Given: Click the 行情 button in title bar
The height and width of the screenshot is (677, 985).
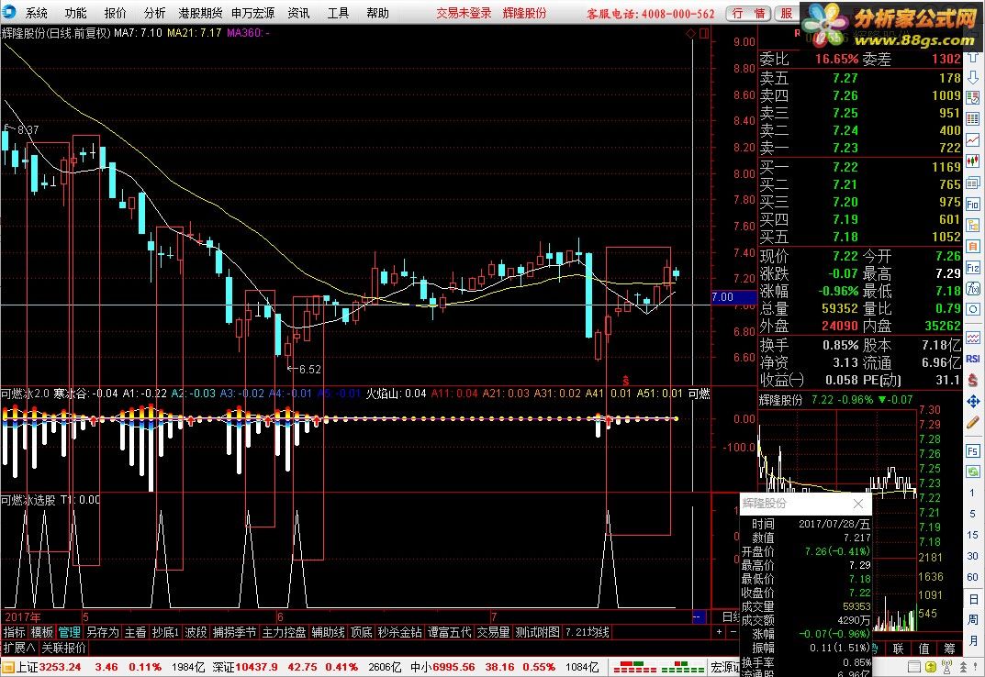Looking at the screenshot, I should tap(749, 13).
